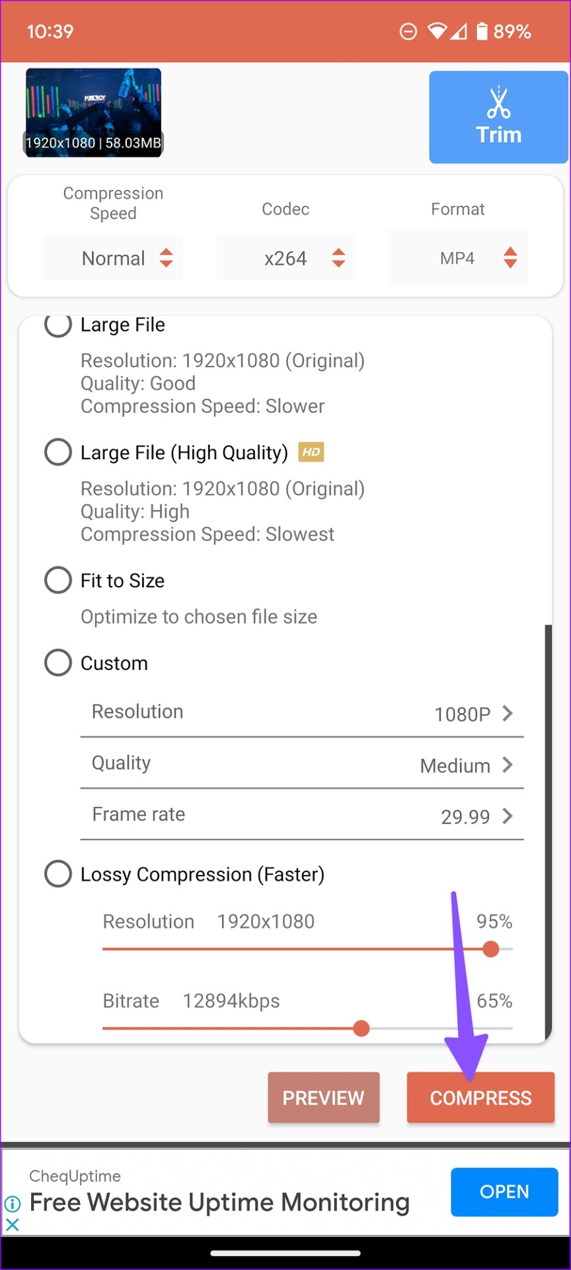Open the Resolution 1080P setting
The width and height of the screenshot is (571, 1270).
pyautogui.click(x=302, y=712)
